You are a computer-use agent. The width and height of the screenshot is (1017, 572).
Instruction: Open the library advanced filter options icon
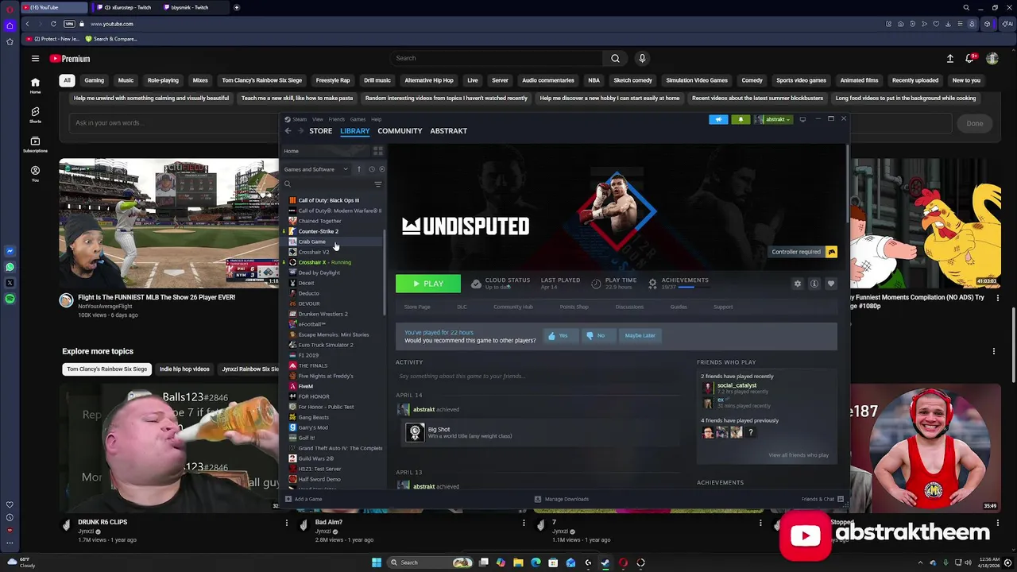(x=378, y=184)
